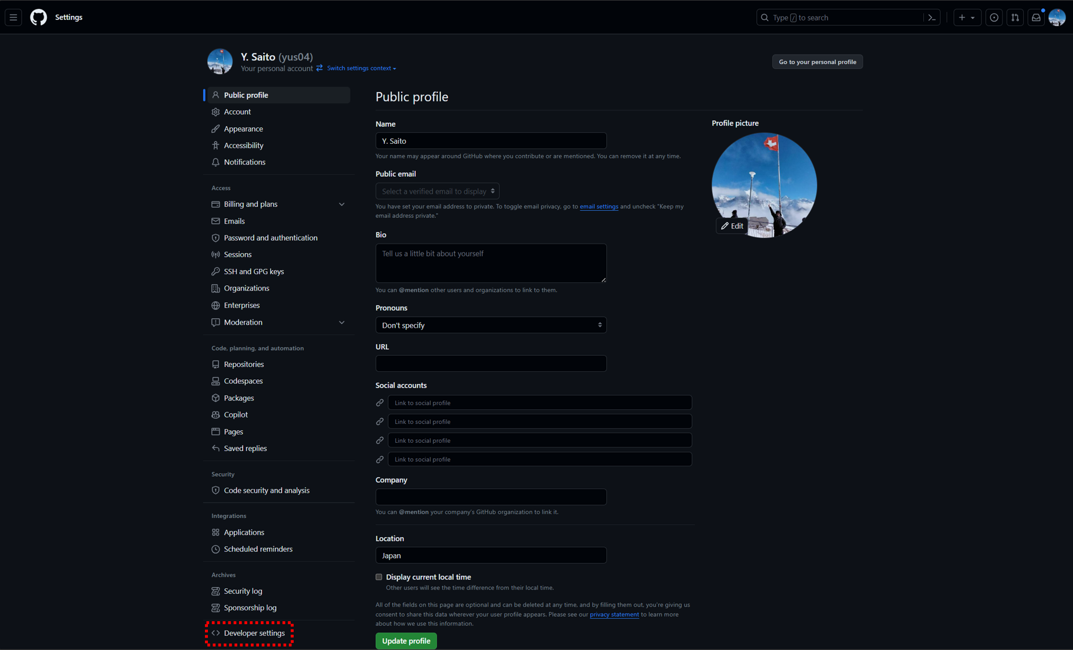Open pull requests icon in header
1073x650 pixels.
(x=1015, y=18)
